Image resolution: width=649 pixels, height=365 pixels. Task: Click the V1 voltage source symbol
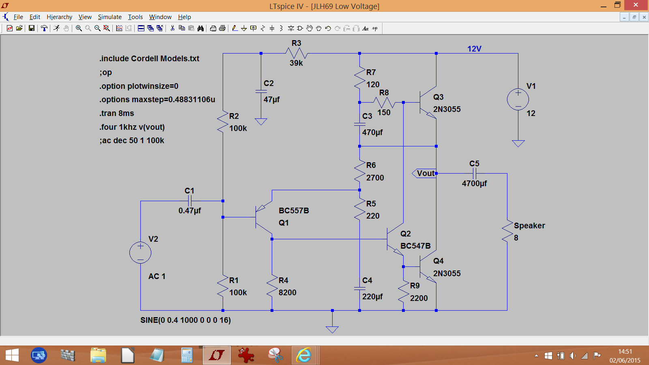pyautogui.click(x=518, y=99)
